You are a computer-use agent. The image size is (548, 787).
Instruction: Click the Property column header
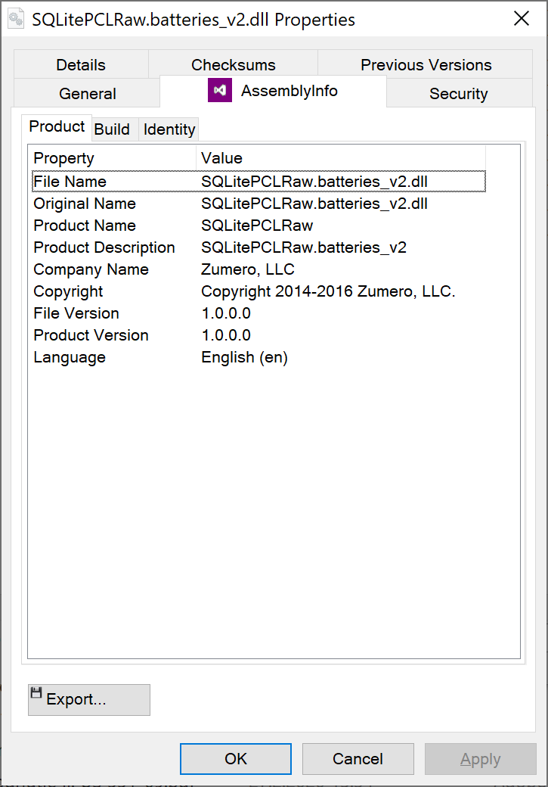pyautogui.click(x=63, y=158)
